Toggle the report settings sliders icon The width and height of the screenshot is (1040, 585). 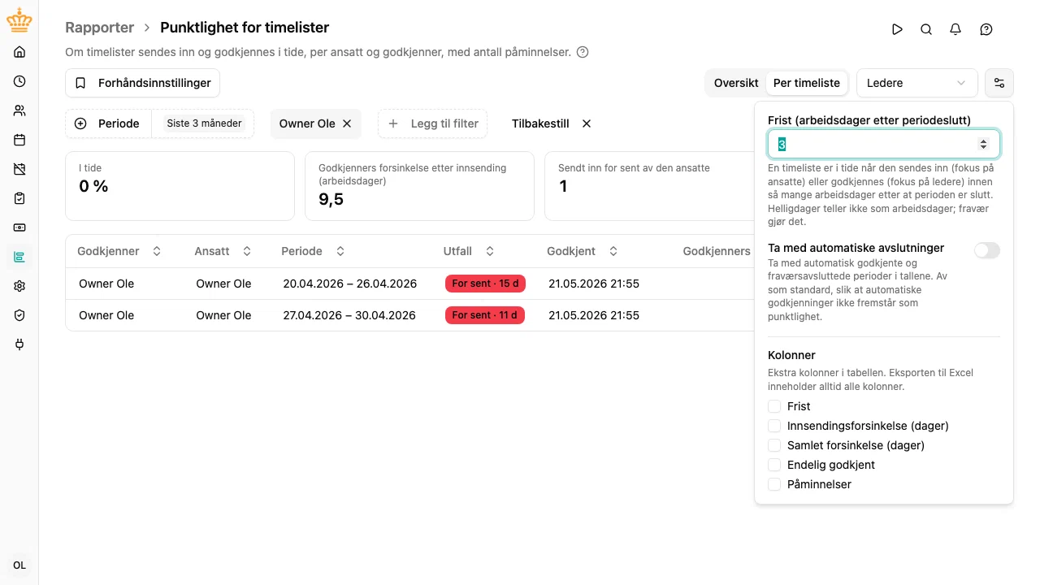[x=999, y=83]
